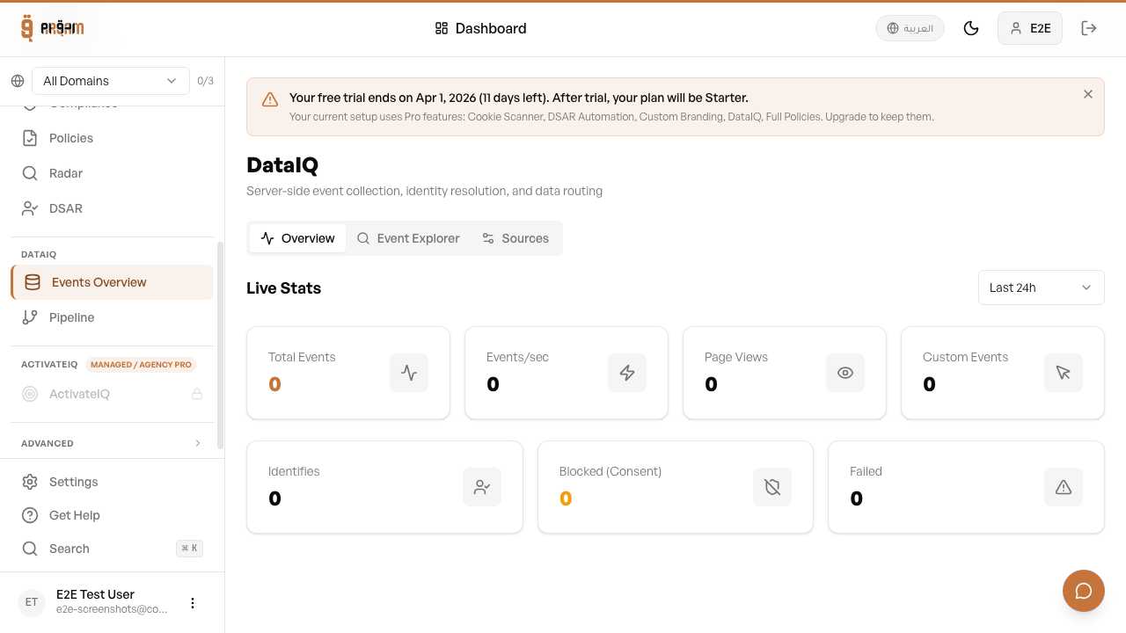Click the Identifies user-check icon
Viewport: 1126px width, 633px height.
pyautogui.click(x=482, y=487)
